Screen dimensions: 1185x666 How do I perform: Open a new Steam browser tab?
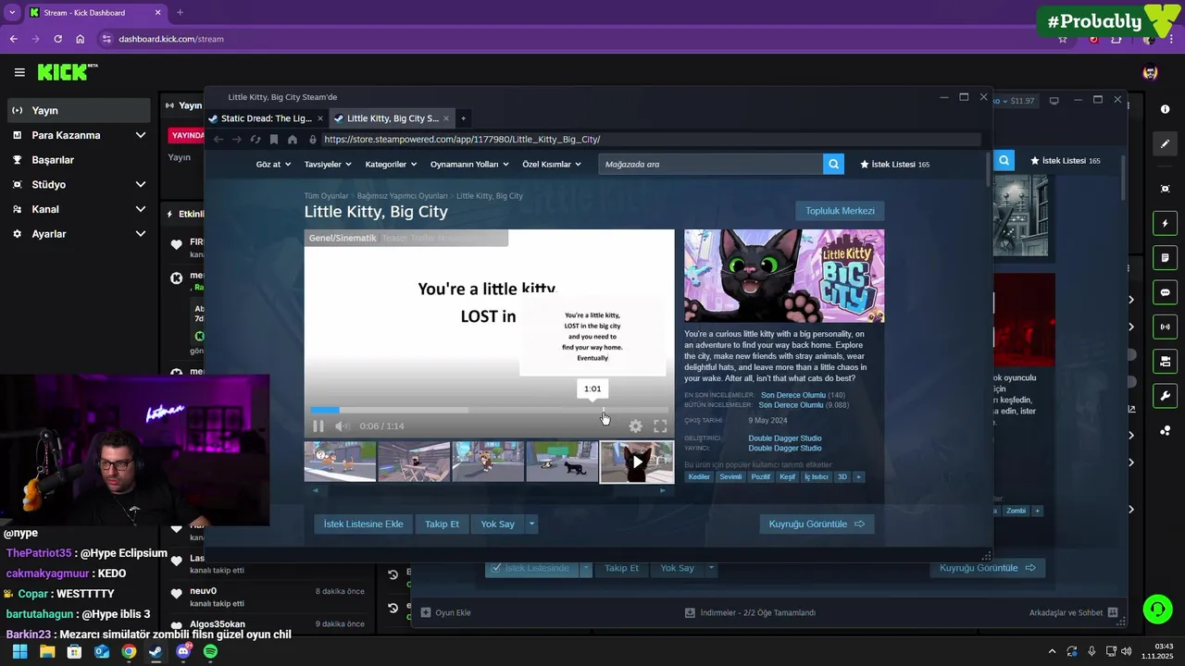point(464,118)
